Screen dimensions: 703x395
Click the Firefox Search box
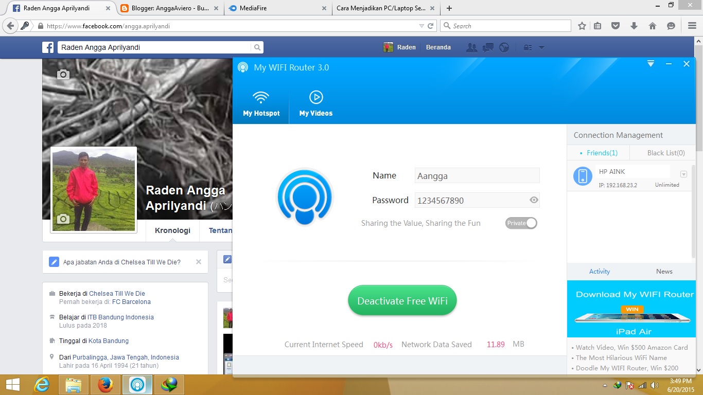(x=505, y=26)
